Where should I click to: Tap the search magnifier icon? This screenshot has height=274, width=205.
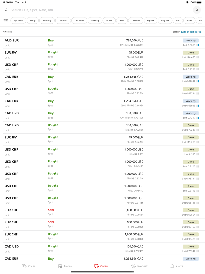[6, 10]
